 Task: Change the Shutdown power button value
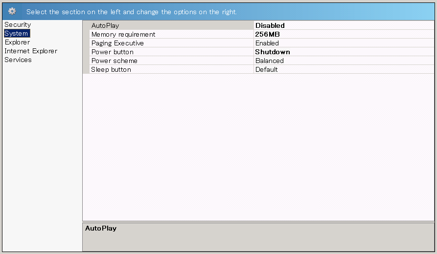point(344,52)
